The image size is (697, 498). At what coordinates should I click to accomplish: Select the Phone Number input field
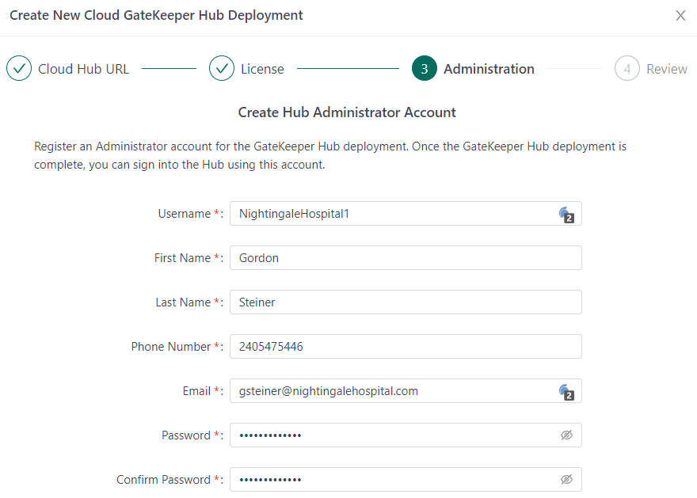coord(406,347)
